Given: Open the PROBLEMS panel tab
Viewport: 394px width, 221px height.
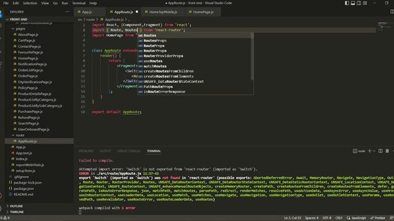Looking at the screenshot, I should pyautogui.click(x=86, y=151).
